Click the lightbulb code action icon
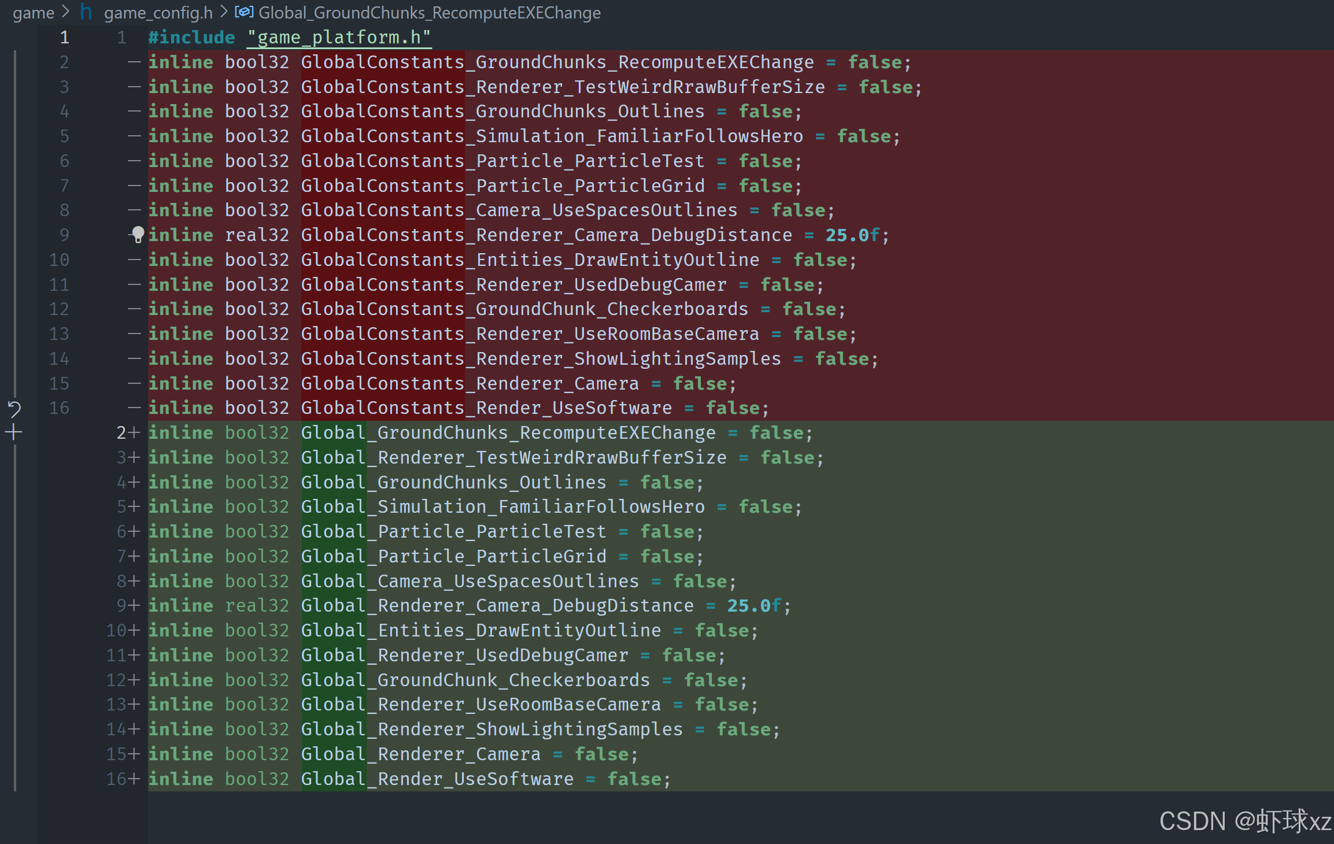This screenshot has height=844, width=1334. pos(138,235)
